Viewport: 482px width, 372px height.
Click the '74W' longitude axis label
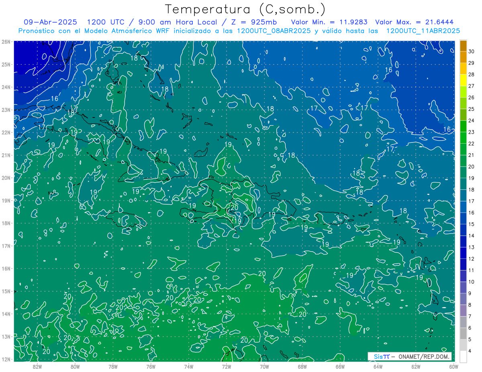tap(189, 366)
